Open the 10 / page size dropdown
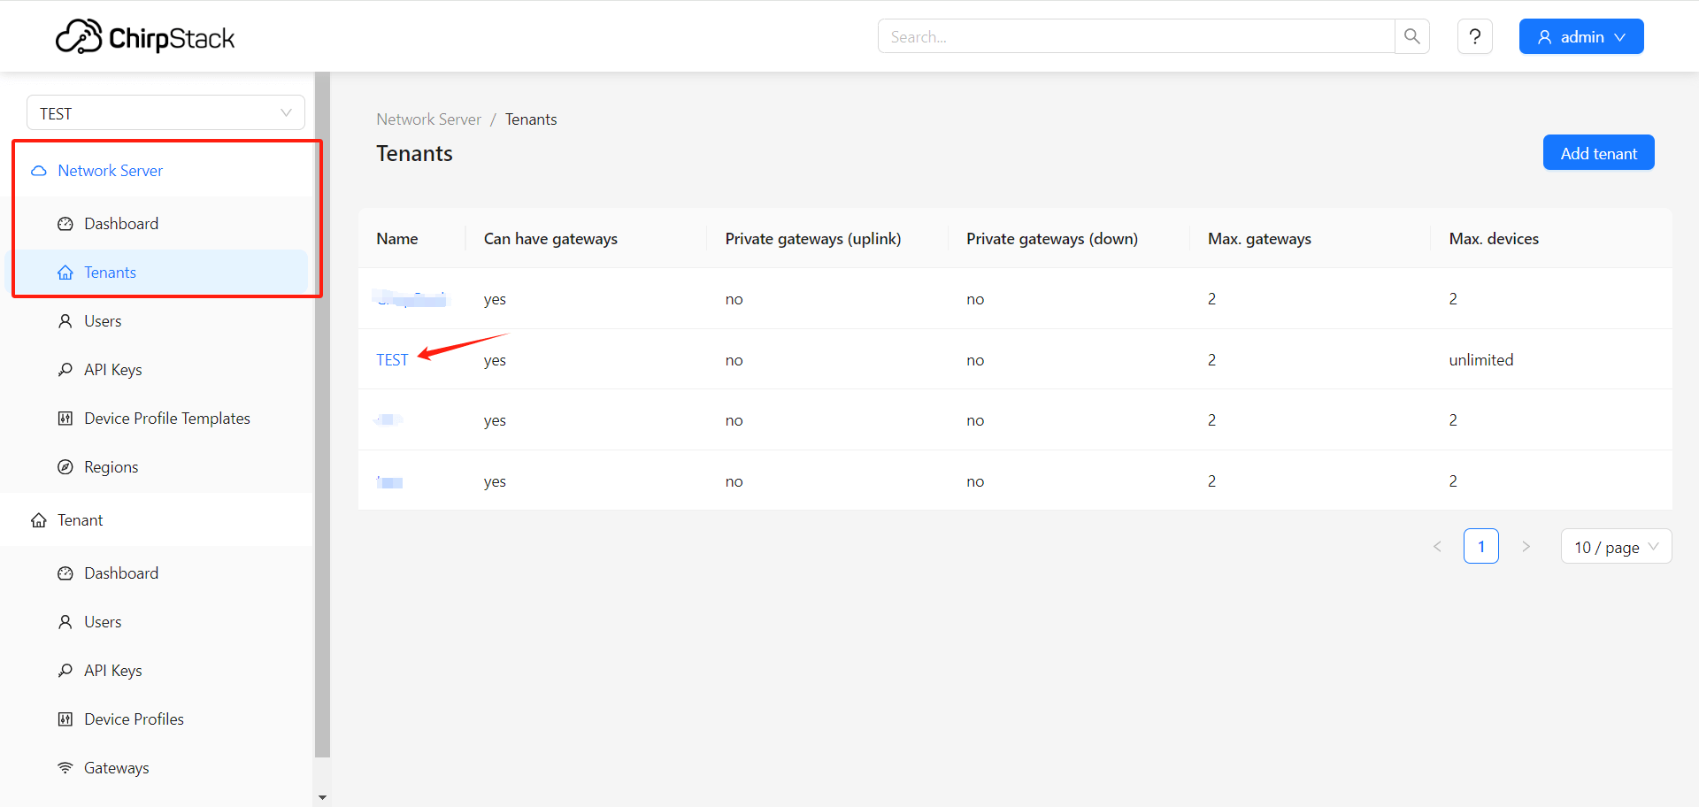Image resolution: width=1699 pixels, height=807 pixels. pos(1616,547)
